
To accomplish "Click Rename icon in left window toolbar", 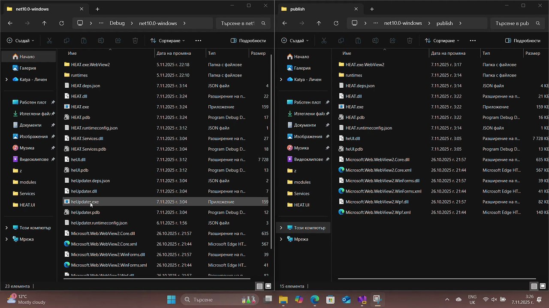I will [101, 41].
